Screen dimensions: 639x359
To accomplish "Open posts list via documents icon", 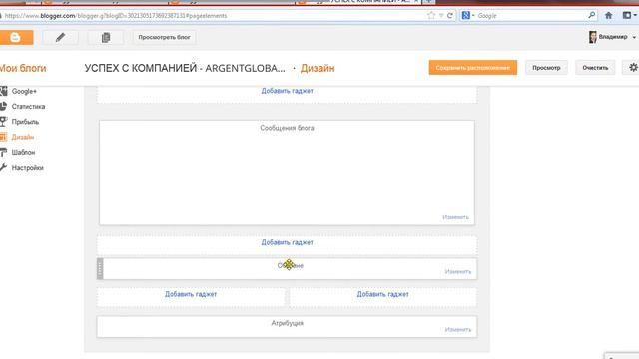I will 106,38.
